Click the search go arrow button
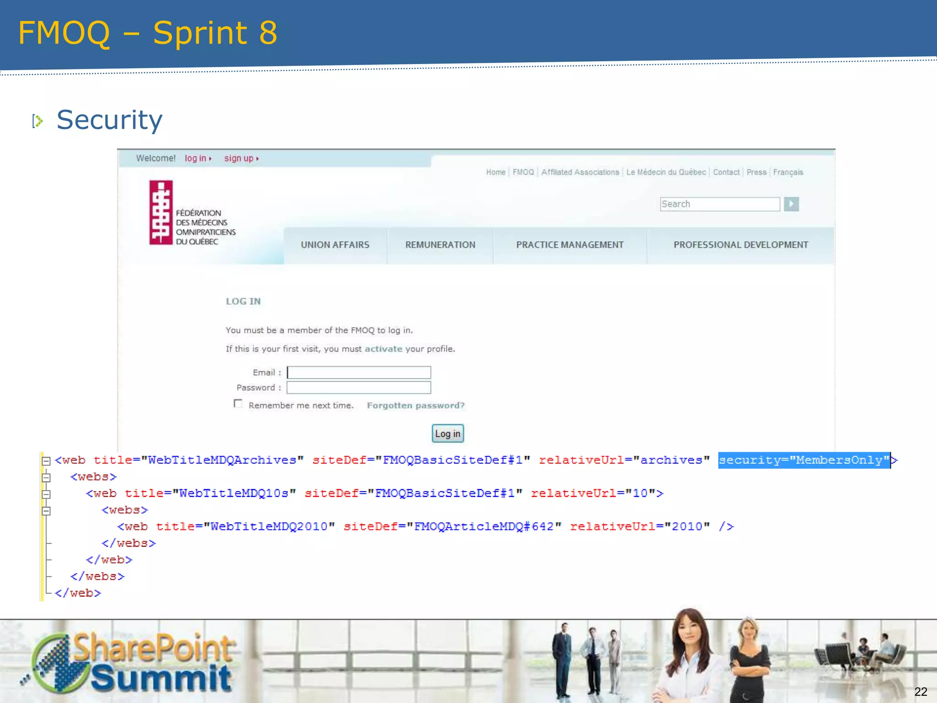The width and height of the screenshot is (937, 703). [x=791, y=204]
